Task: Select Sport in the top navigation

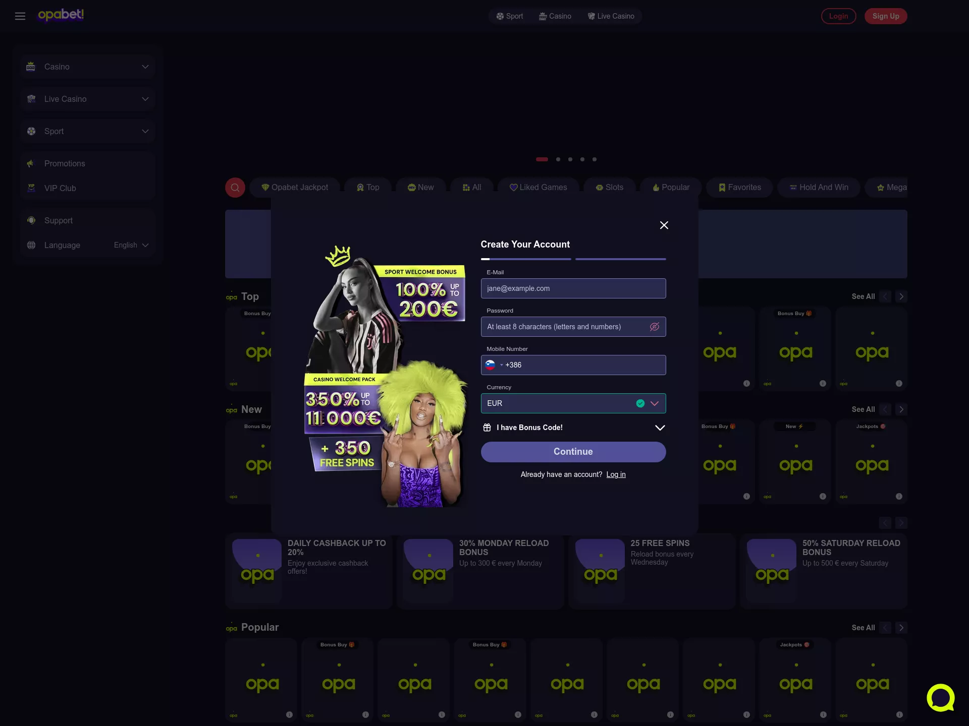Action: point(509,16)
